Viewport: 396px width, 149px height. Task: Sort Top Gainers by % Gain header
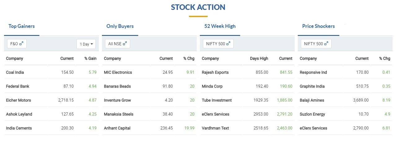point(90,59)
